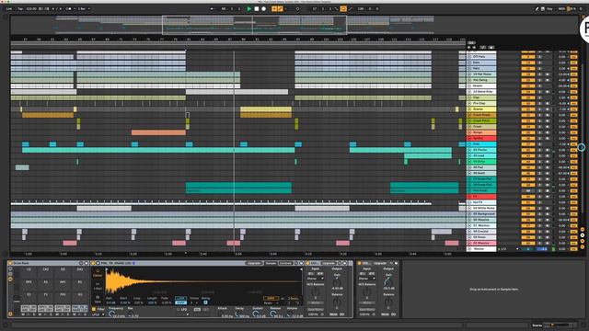Open the Controls tab in Simpler
Screen dimensions: 589x331
point(285,263)
